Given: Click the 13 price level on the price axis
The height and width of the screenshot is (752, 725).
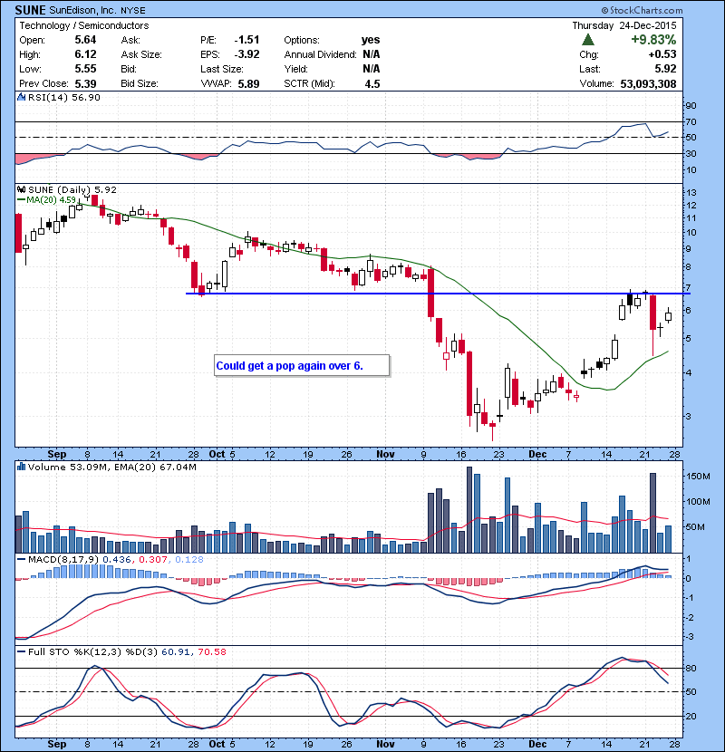Looking at the screenshot, I should [x=691, y=193].
